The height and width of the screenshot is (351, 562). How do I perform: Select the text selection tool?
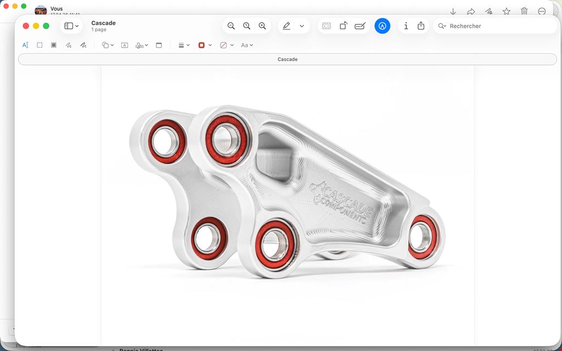[x=25, y=45]
